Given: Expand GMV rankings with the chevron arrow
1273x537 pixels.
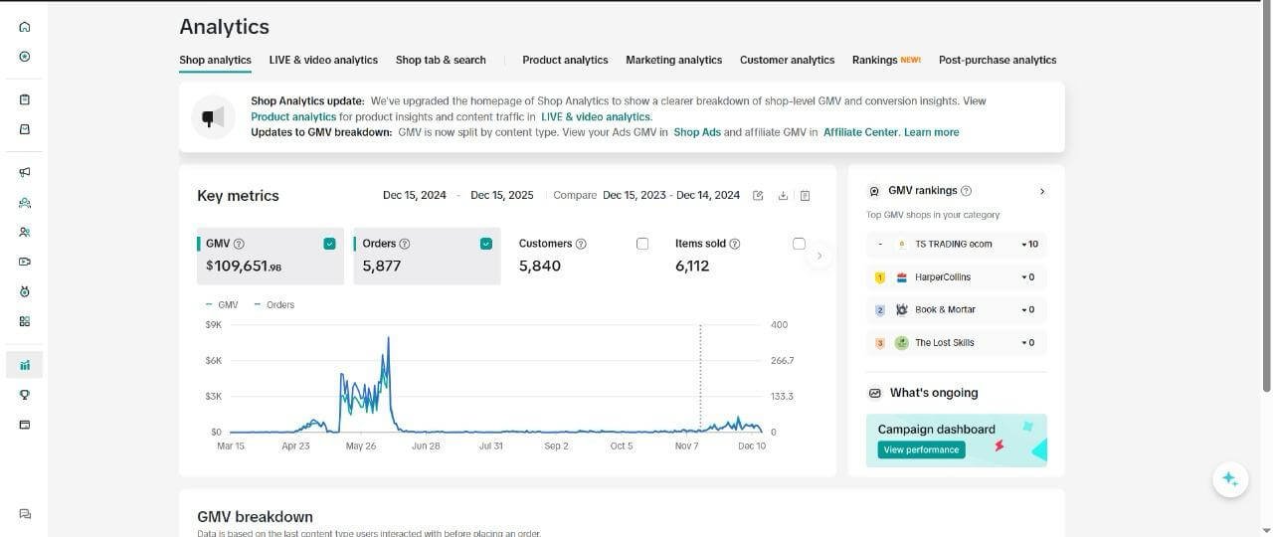Looking at the screenshot, I should 1041,191.
